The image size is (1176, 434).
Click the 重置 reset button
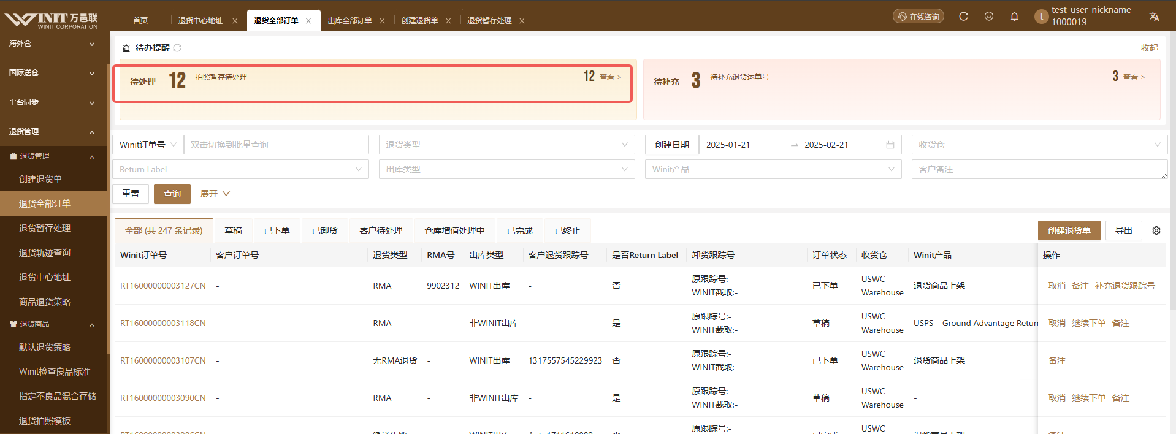pos(131,194)
